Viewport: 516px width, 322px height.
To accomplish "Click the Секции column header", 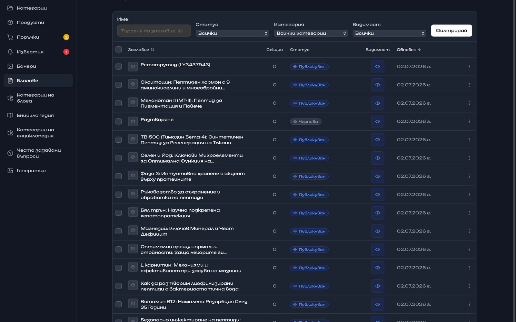I will 274,50.
